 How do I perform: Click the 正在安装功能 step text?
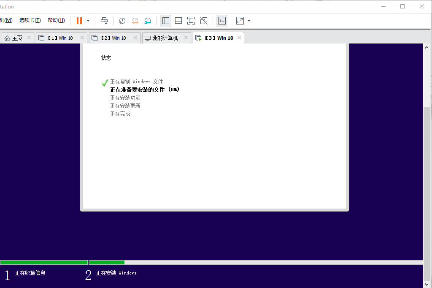pos(125,98)
